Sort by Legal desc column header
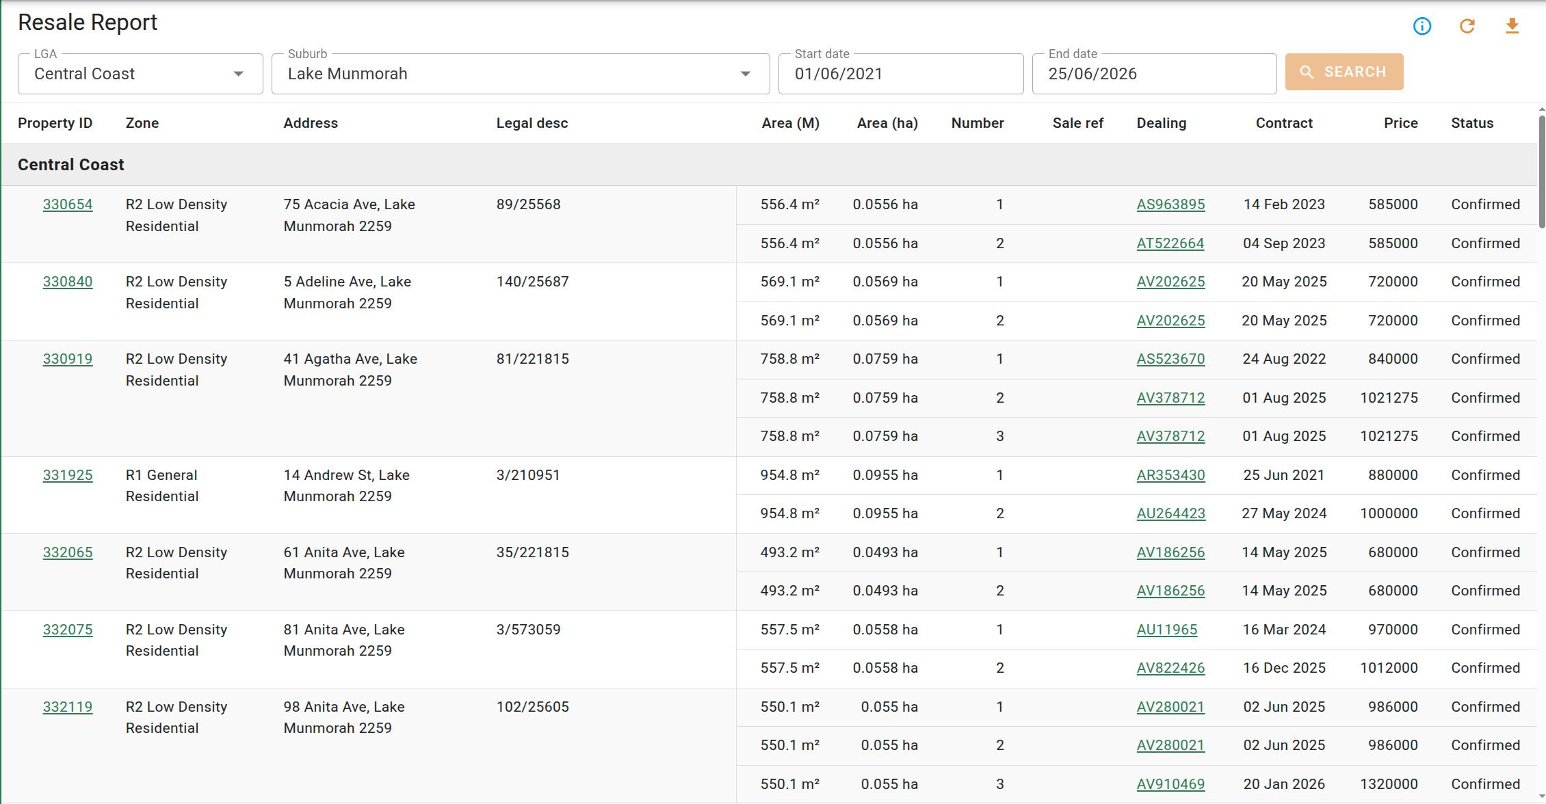The height and width of the screenshot is (804, 1546). tap(532, 123)
